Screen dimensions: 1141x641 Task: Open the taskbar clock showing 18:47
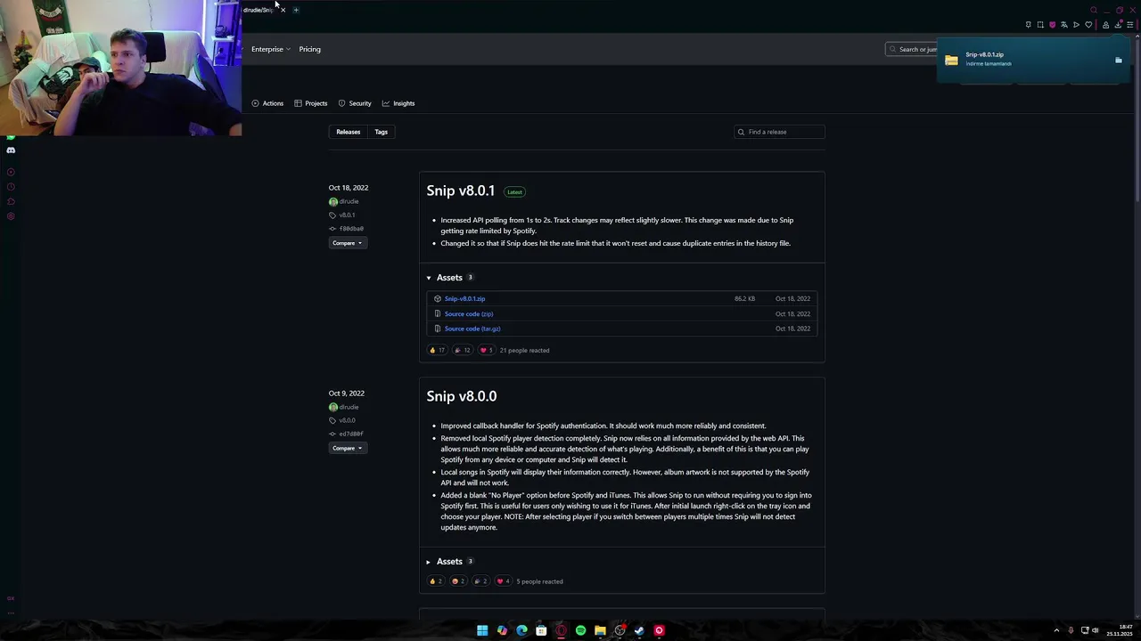coord(1120,630)
